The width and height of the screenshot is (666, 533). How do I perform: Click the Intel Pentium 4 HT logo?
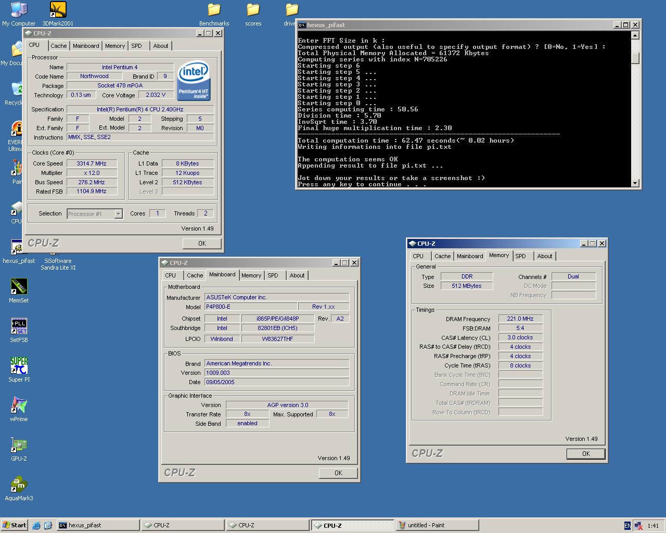(x=194, y=81)
